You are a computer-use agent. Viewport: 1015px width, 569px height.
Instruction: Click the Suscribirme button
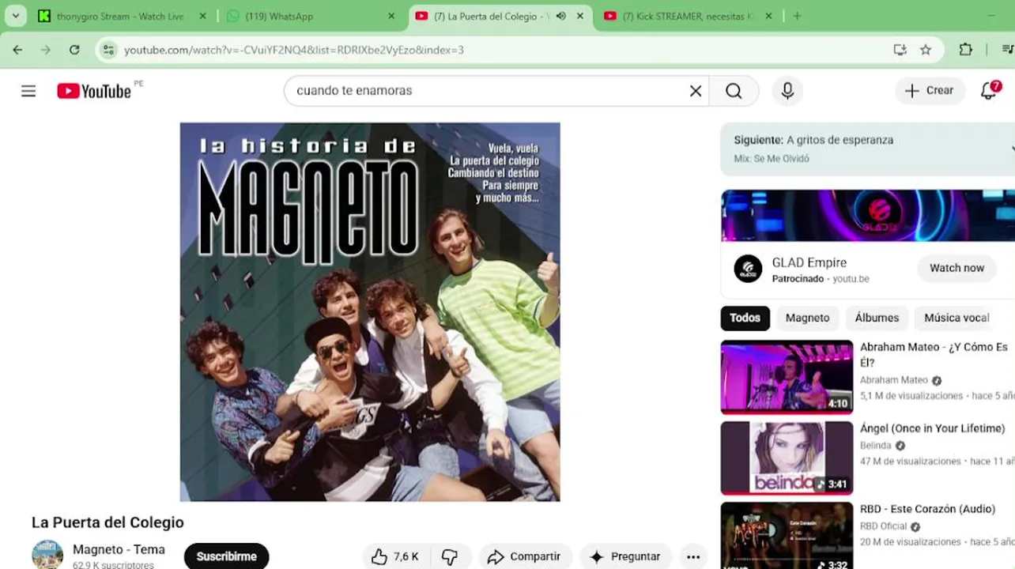226,556
